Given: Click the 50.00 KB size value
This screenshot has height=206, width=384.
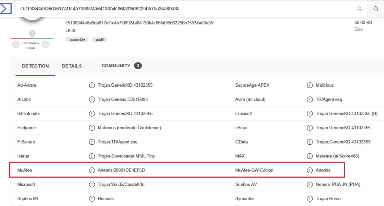Looking at the screenshot, I should [363, 22].
